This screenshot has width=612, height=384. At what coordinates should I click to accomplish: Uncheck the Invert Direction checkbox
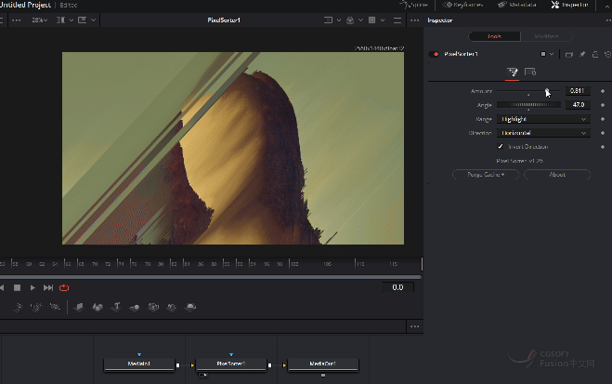[x=501, y=147]
